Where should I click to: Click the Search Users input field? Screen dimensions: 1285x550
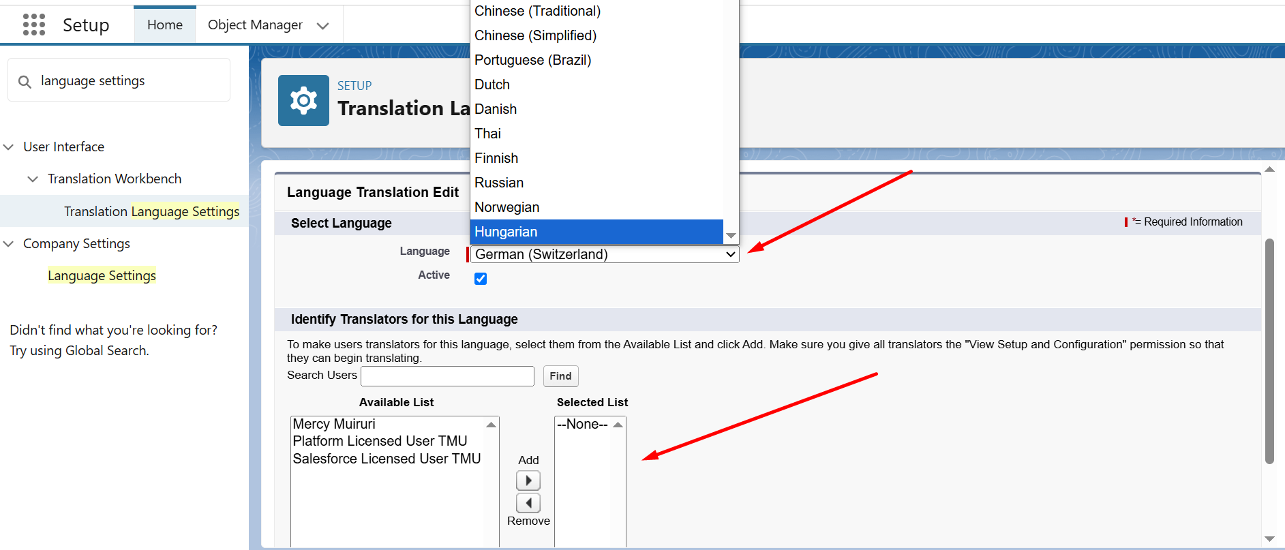[x=447, y=376]
